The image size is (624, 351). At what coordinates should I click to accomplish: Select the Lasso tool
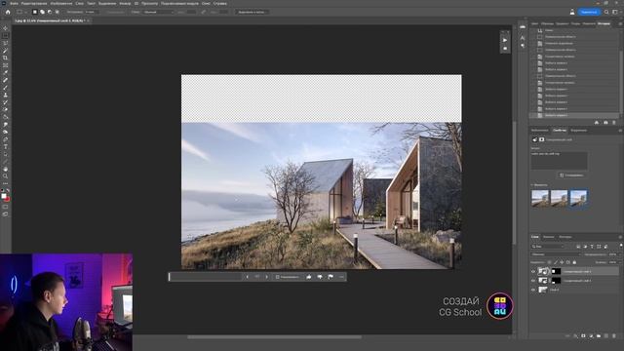pyautogui.click(x=5, y=43)
